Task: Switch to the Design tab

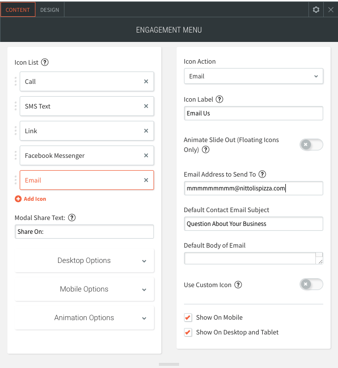Action: click(x=50, y=10)
